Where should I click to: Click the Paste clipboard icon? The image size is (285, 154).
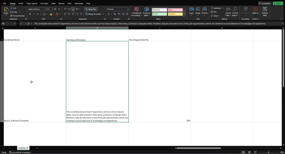click(x=6, y=9)
